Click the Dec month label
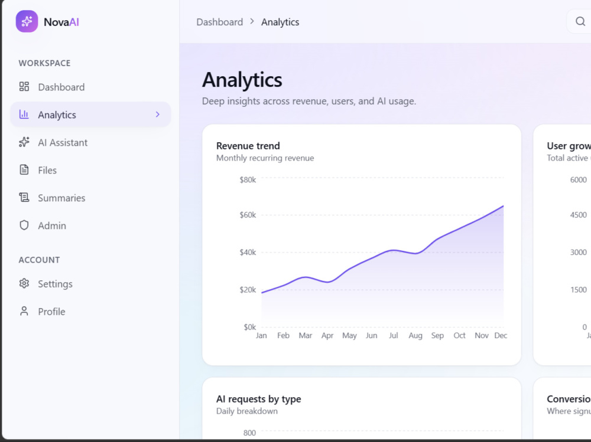Screen dimensions: 591x442 501,335
